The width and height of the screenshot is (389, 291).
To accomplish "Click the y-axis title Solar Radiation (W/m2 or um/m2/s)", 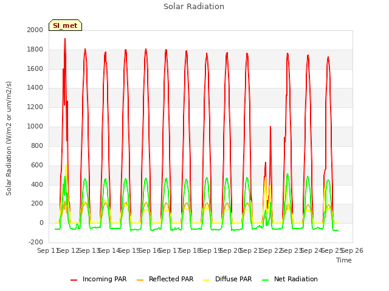I will (9, 138).
